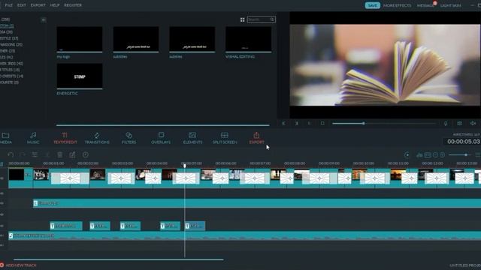The height and width of the screenshot is (270, 481).
Task: Click the Delete trash icon
Action: 60,154
